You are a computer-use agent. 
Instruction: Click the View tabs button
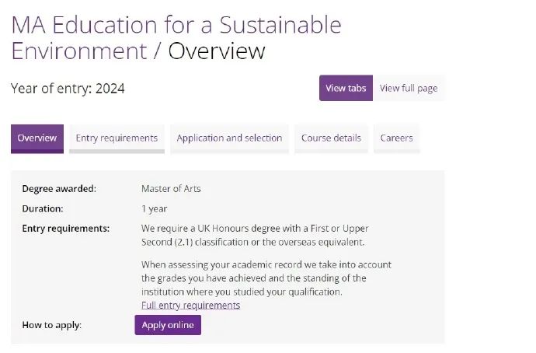coord(346,88)
